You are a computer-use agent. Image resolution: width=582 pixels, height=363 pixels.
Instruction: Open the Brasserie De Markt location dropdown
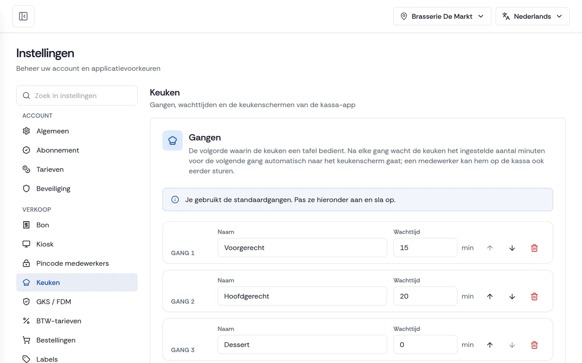[442, 16]
